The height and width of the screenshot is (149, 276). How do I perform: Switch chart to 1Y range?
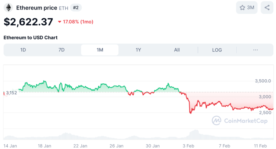[x=138, y=50]
